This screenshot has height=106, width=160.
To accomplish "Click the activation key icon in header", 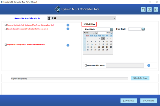I will click(x=149, y=9).
